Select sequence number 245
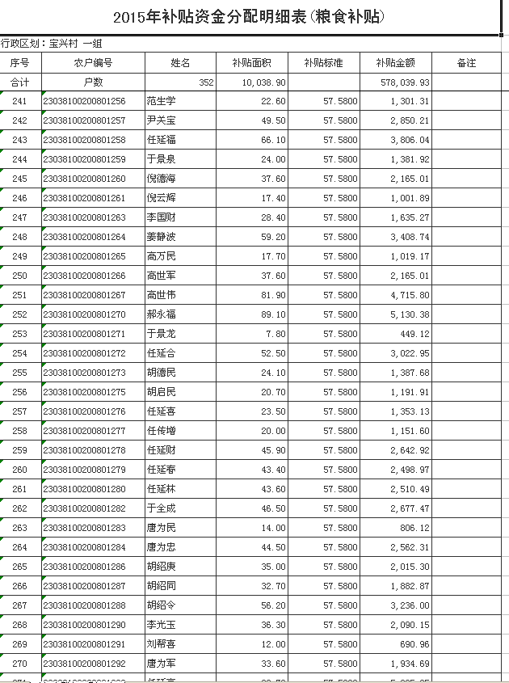 tap(20, 179)
